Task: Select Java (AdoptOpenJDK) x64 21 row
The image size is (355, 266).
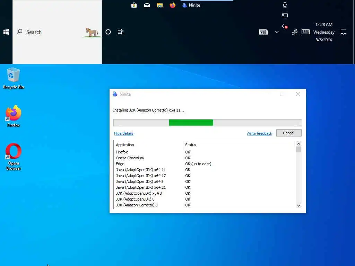Action: click(205, 187)
